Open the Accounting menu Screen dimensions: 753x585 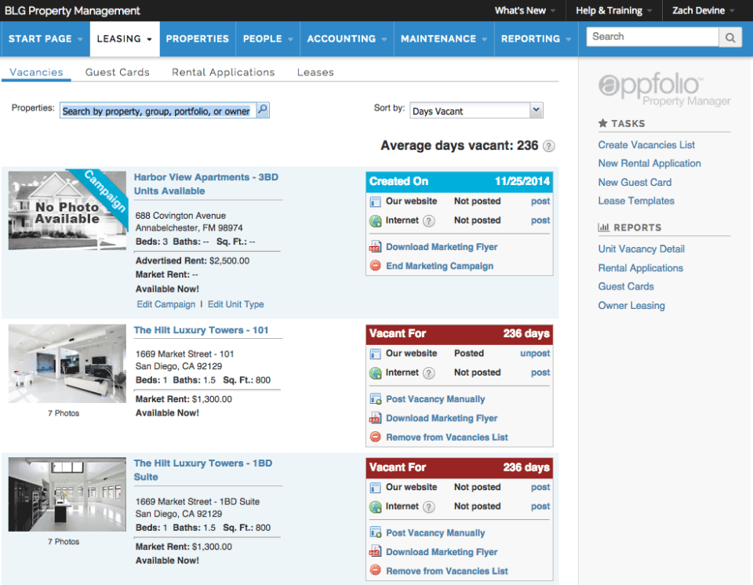(x=347, y=38)
